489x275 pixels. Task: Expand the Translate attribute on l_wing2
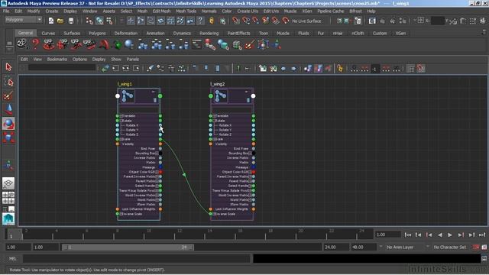click(x=215, y=116)
